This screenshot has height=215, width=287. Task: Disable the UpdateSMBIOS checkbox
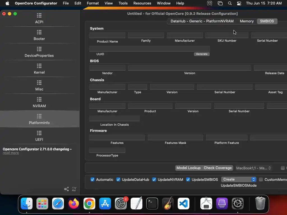188,179
